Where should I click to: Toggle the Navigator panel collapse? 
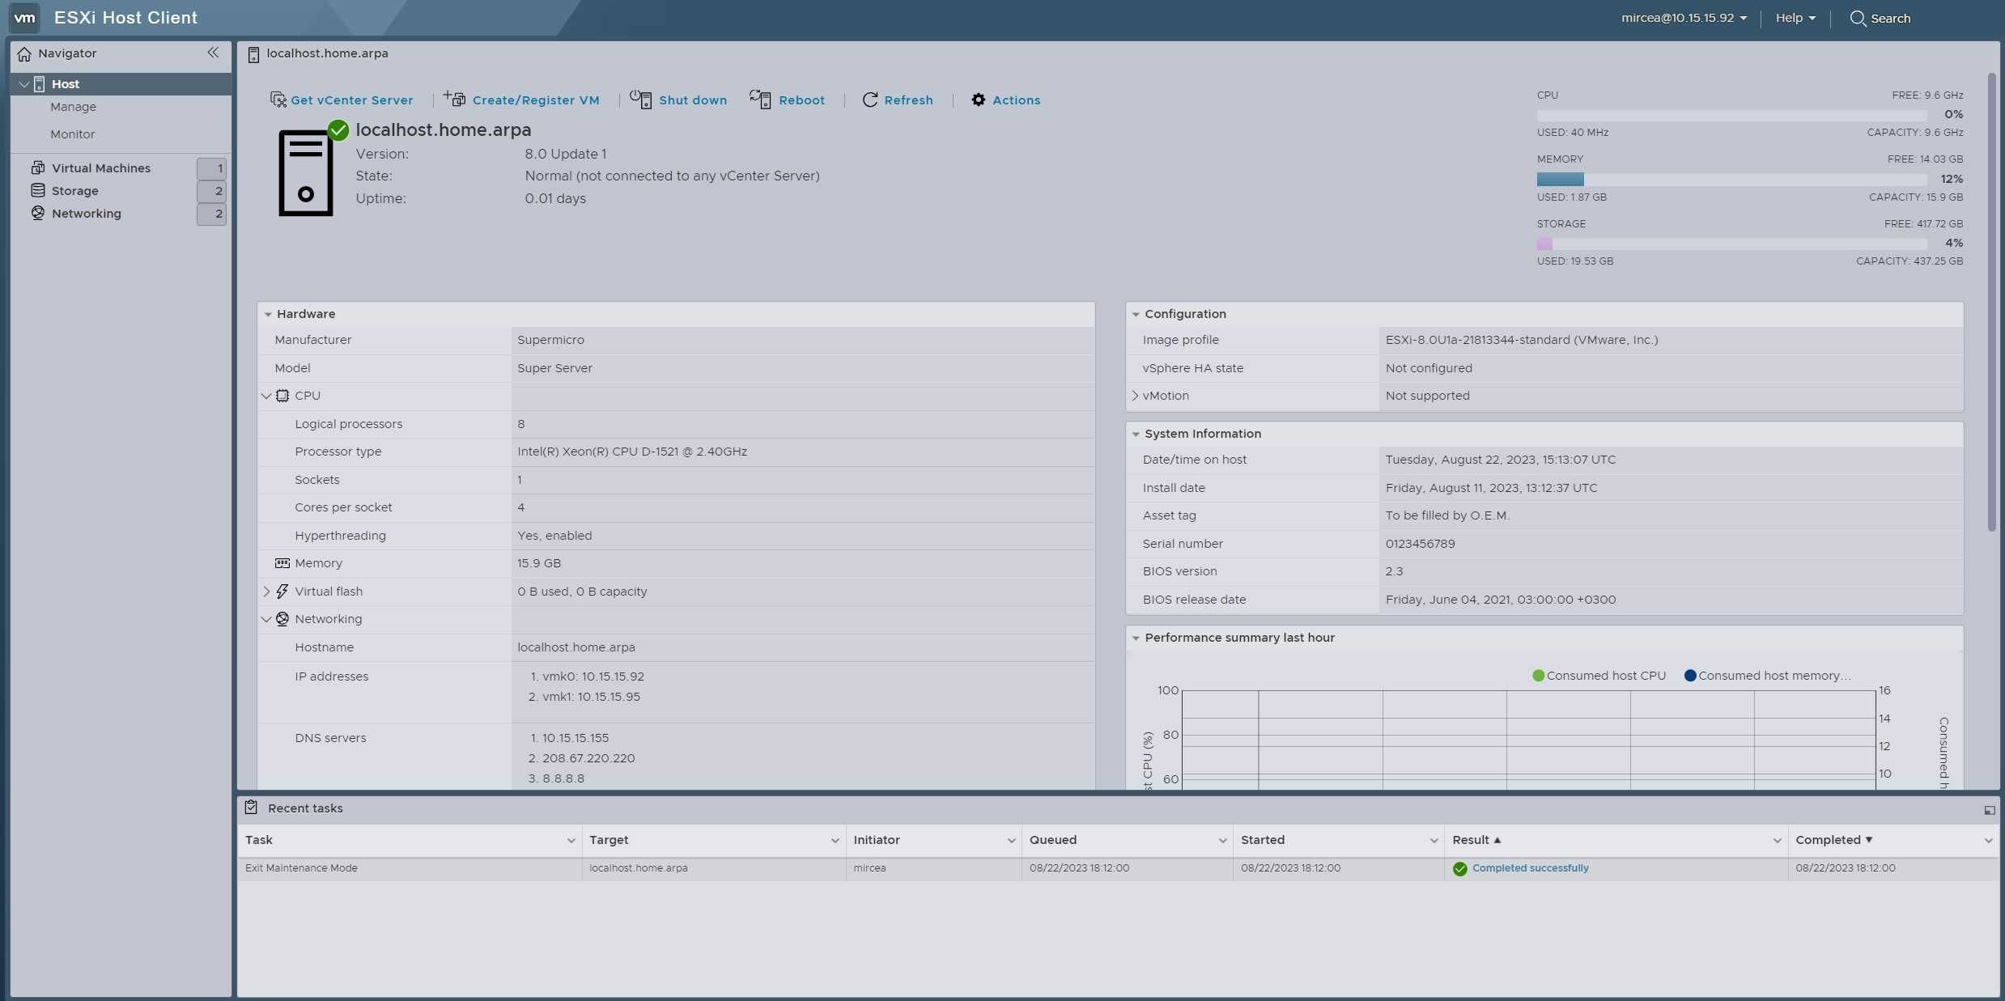(x=214, y=53)
